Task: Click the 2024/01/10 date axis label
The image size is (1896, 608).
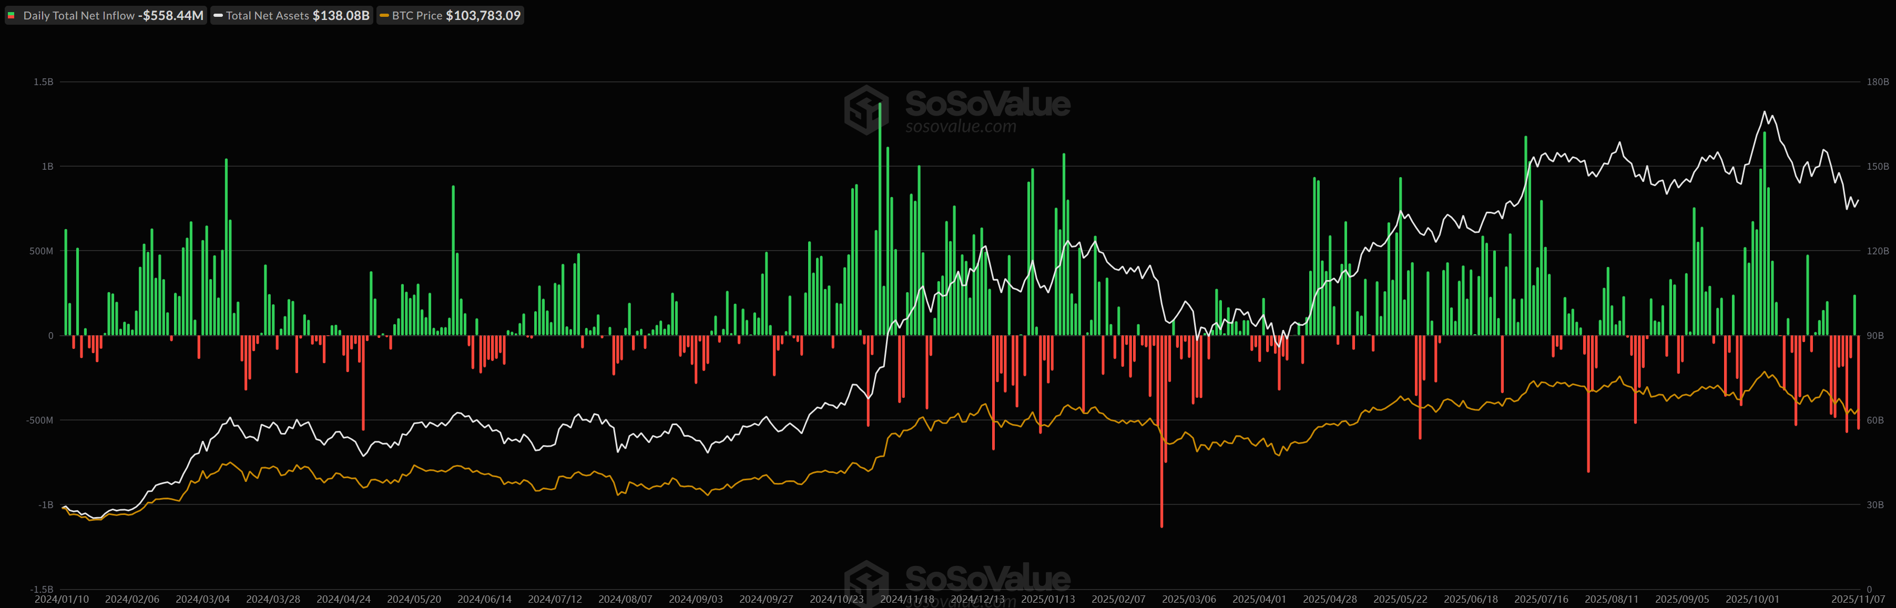Action: click(x=62, y=599)
